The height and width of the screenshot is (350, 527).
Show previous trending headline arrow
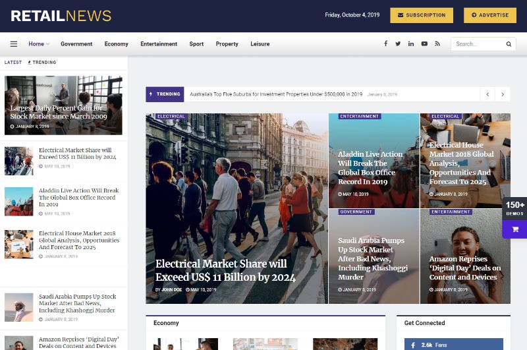pos(487,94)
